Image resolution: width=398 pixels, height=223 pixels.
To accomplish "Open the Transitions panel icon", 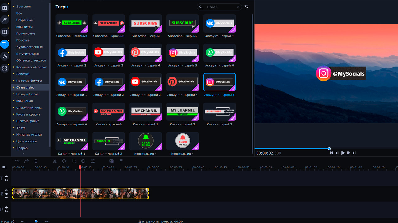I will (x=5, y=32).
